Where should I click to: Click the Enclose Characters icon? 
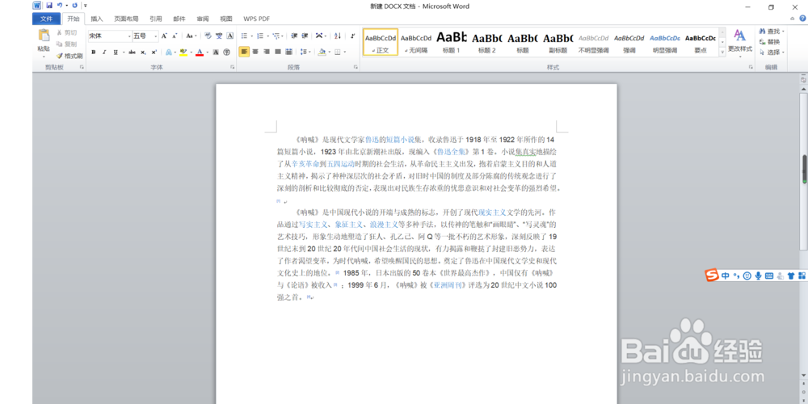coord(227,52)
